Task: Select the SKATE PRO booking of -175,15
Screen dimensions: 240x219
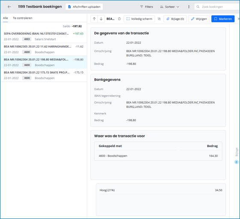Action: pyautogui.click(x=44, y=75)
